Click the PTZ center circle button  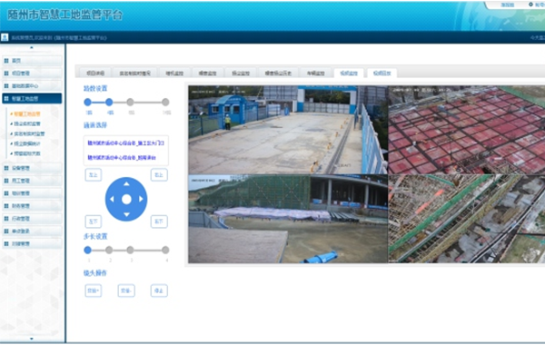tap(126, 199)
